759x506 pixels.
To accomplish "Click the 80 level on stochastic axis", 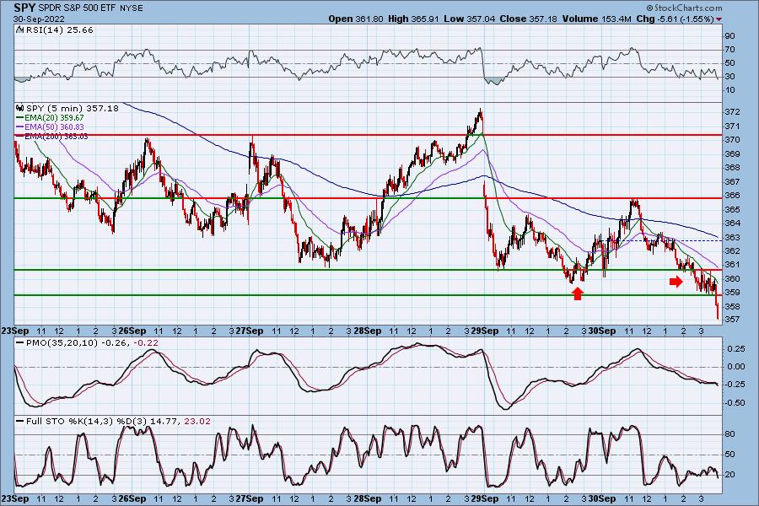I will 730,434.
